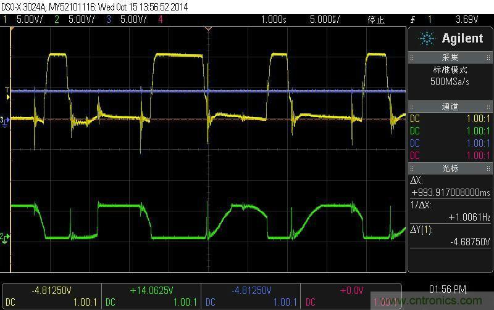Click channel 1 ground marker on left edge
This screenshot has width=494, height=310.
pos(4,120)
